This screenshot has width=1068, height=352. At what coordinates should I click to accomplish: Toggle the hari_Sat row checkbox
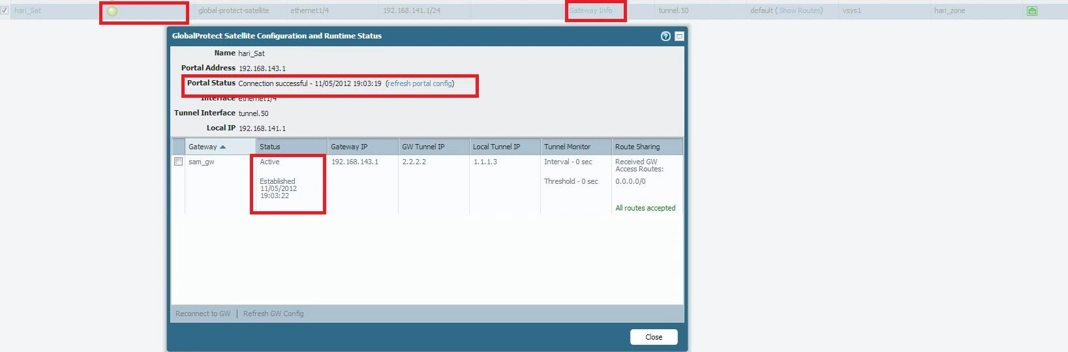[5, 10]
